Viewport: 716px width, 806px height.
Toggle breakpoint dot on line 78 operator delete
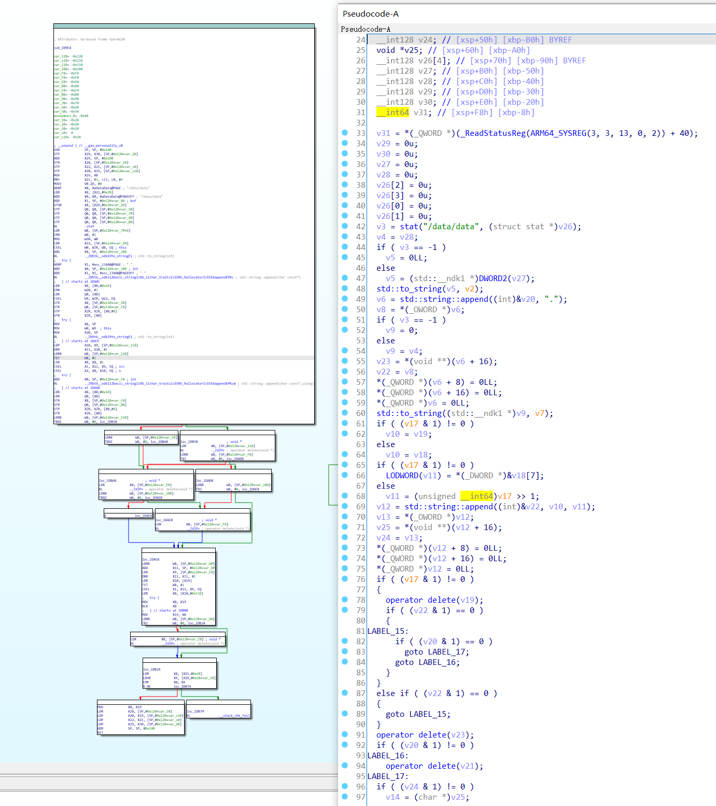(x=345, y=600)
